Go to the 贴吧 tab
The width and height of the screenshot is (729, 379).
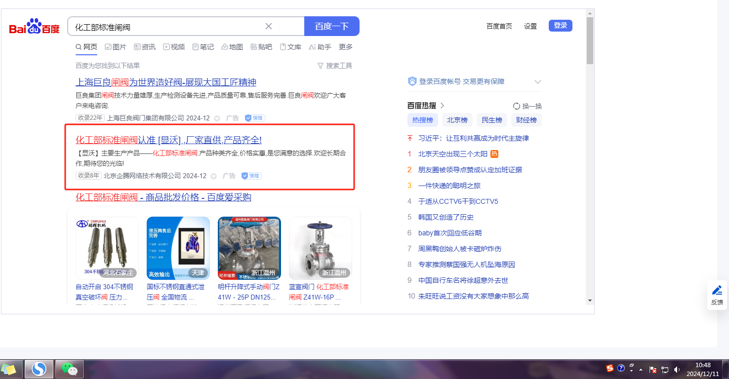tap(261, 47)
